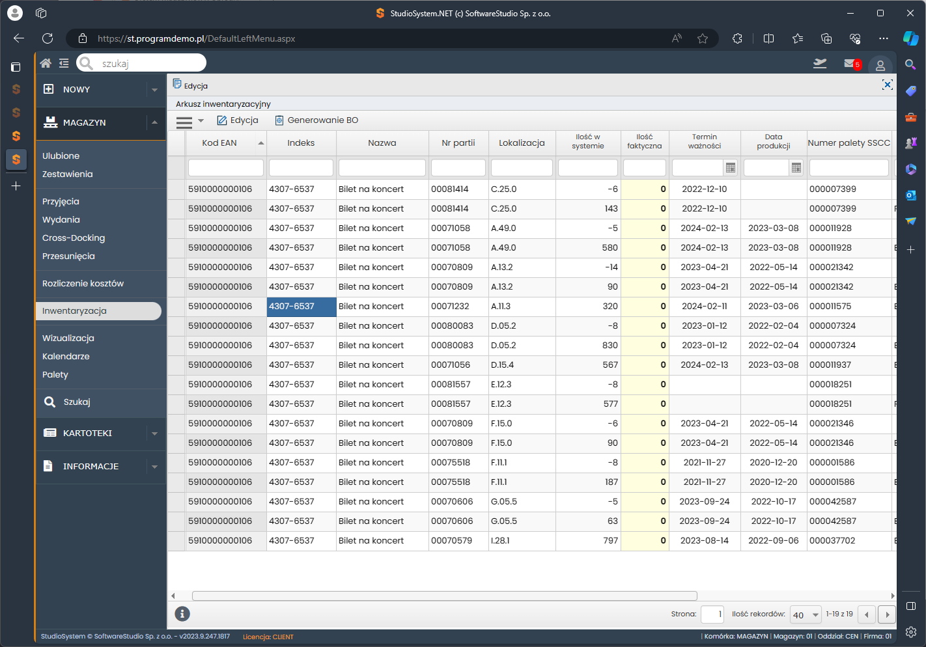Refresh the browser page

(48, 38)
